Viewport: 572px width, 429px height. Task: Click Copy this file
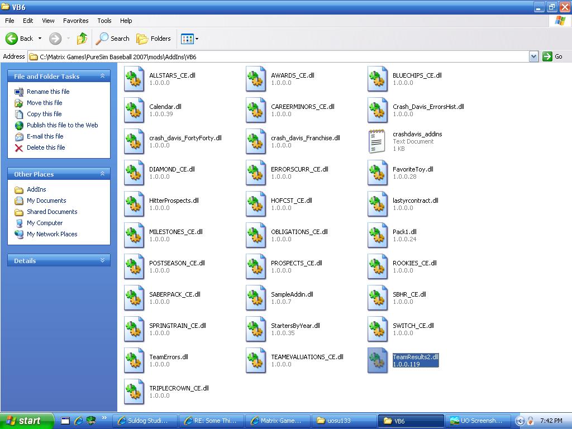click(44, 114)
